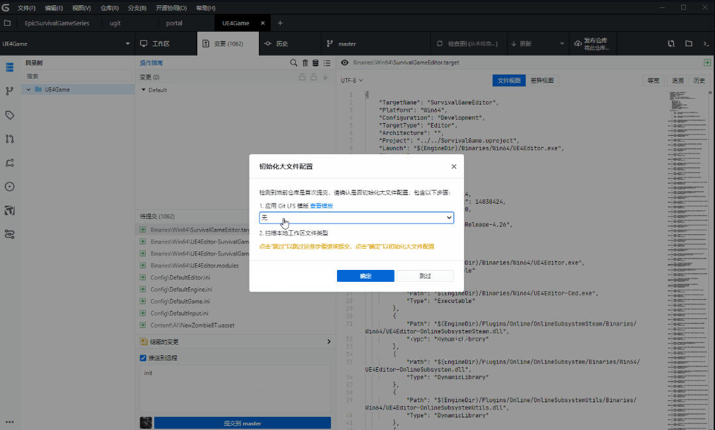The image size is (715, 430).
Task: Click the tag icon in left sidebar
Action: point(10,115)
